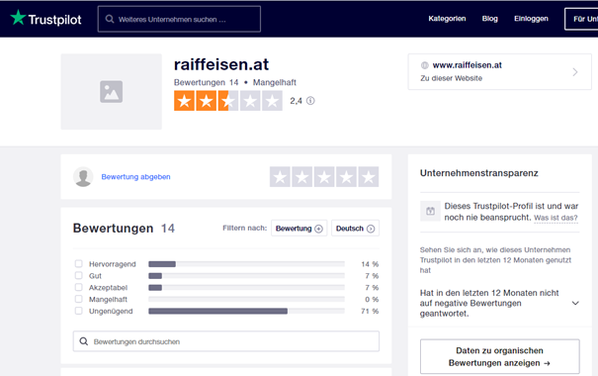Click the calendar icon in Unternehmenstransparenz
The width and height of the screenshot is (598, 376).
430,211
